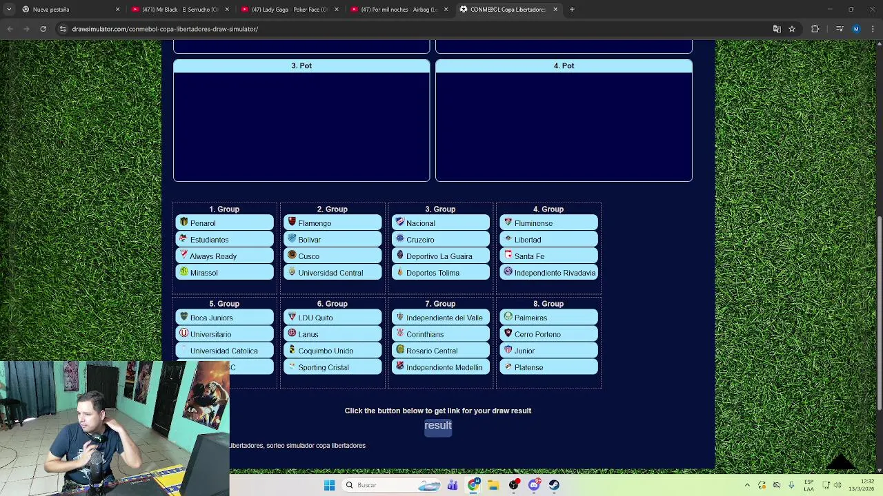Viewport: 883px width, 496px height.
Task: Click the Cruzeiro crest icon
Action: point(399,239)
